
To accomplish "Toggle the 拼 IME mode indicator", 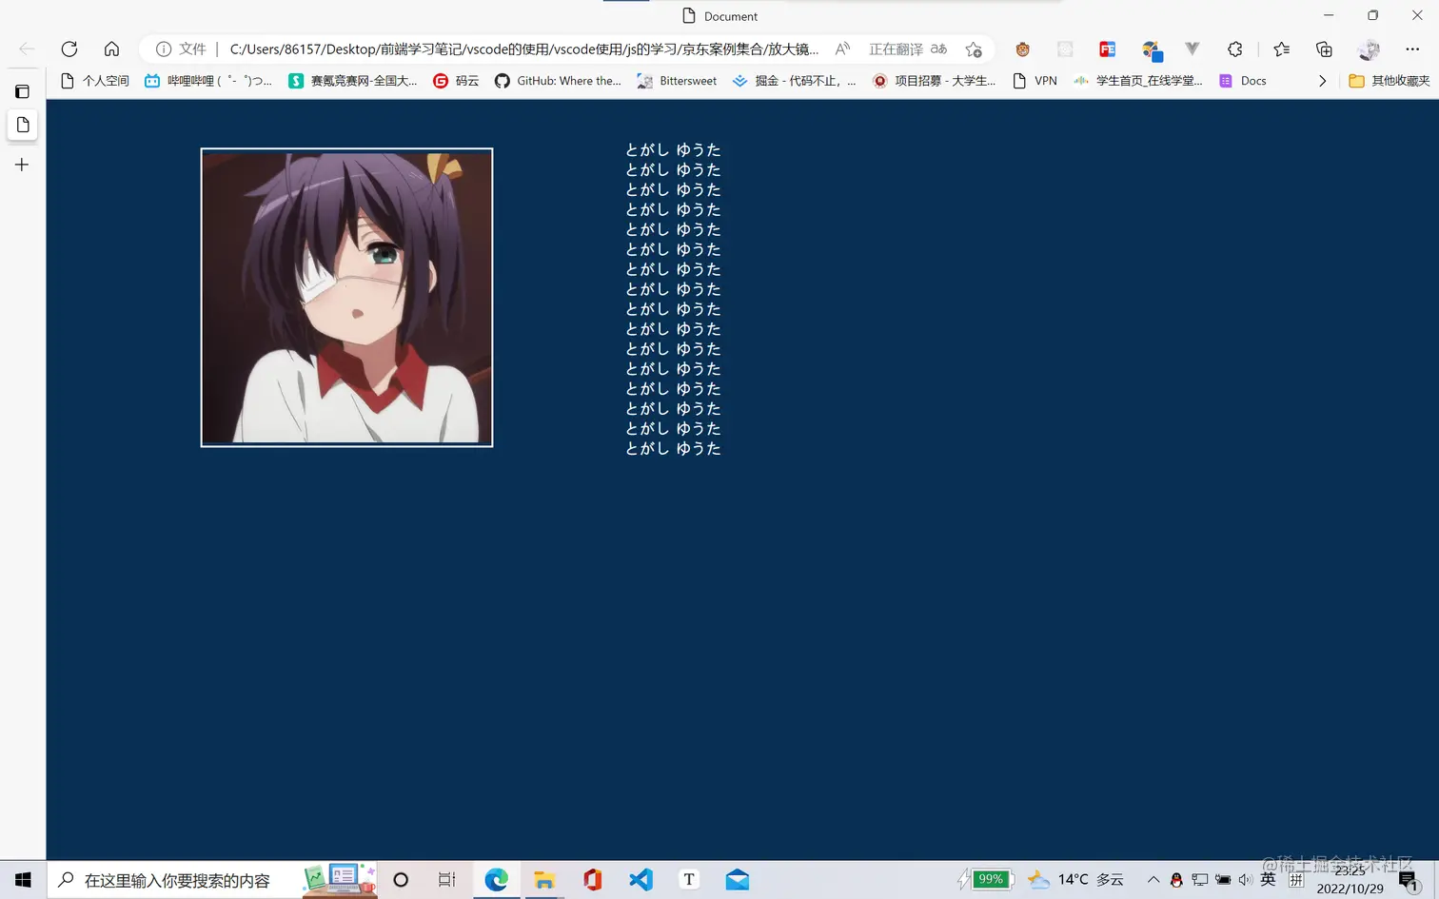I will (1296, 880).
